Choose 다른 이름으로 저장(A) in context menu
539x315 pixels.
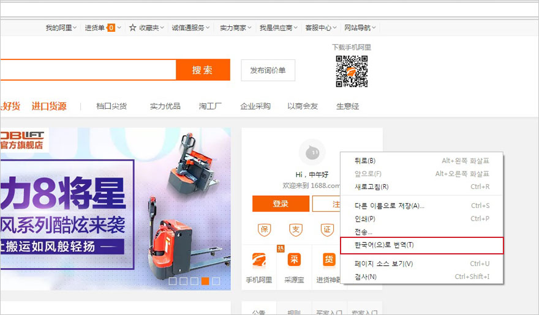pyautogui.click(x=422, y=206)
